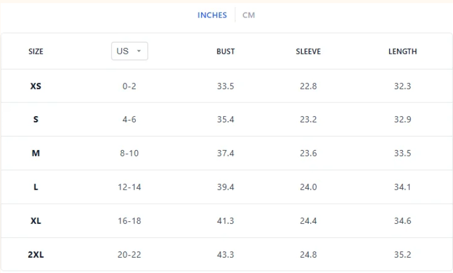Click the 39.4 bust value
The height and width of the screenshot is (273, 453).
(x=225, y=187)
